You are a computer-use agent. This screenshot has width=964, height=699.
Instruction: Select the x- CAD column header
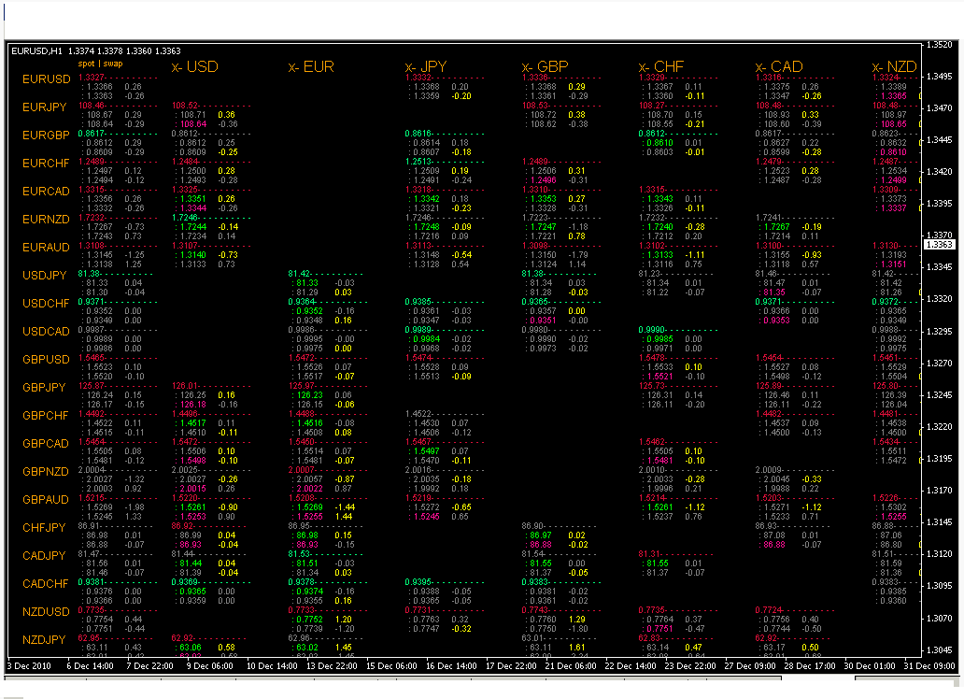point(778,67)
